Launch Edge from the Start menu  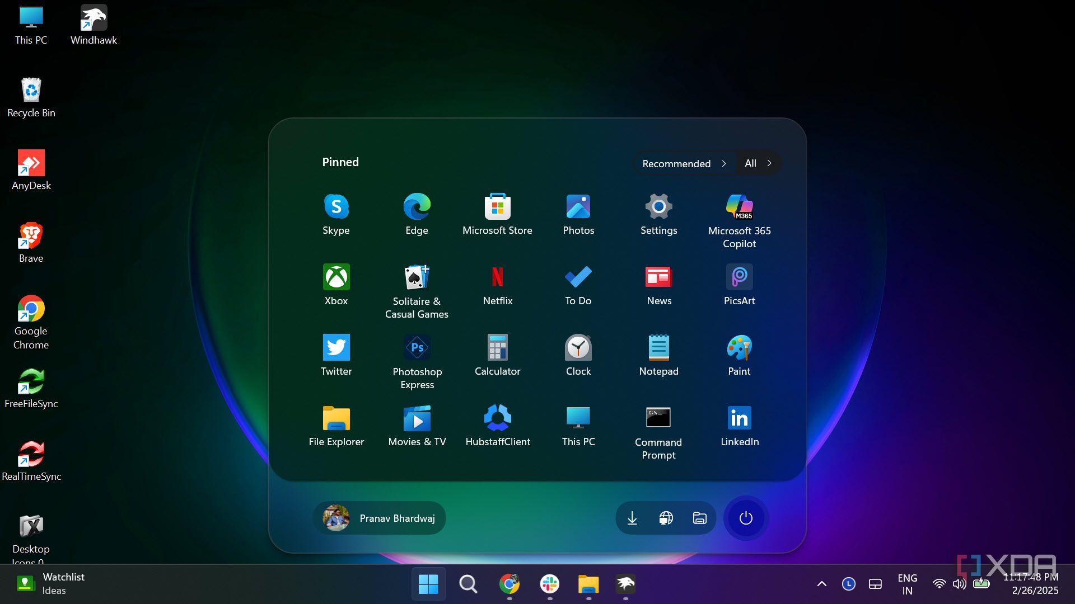pos(417,215)
